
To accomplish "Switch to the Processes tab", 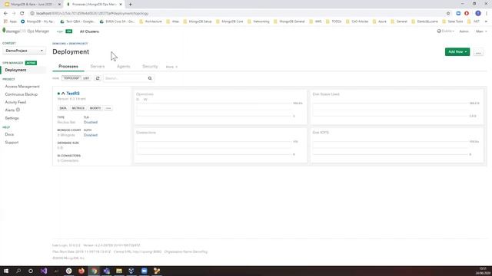I will tap(68, 67).
